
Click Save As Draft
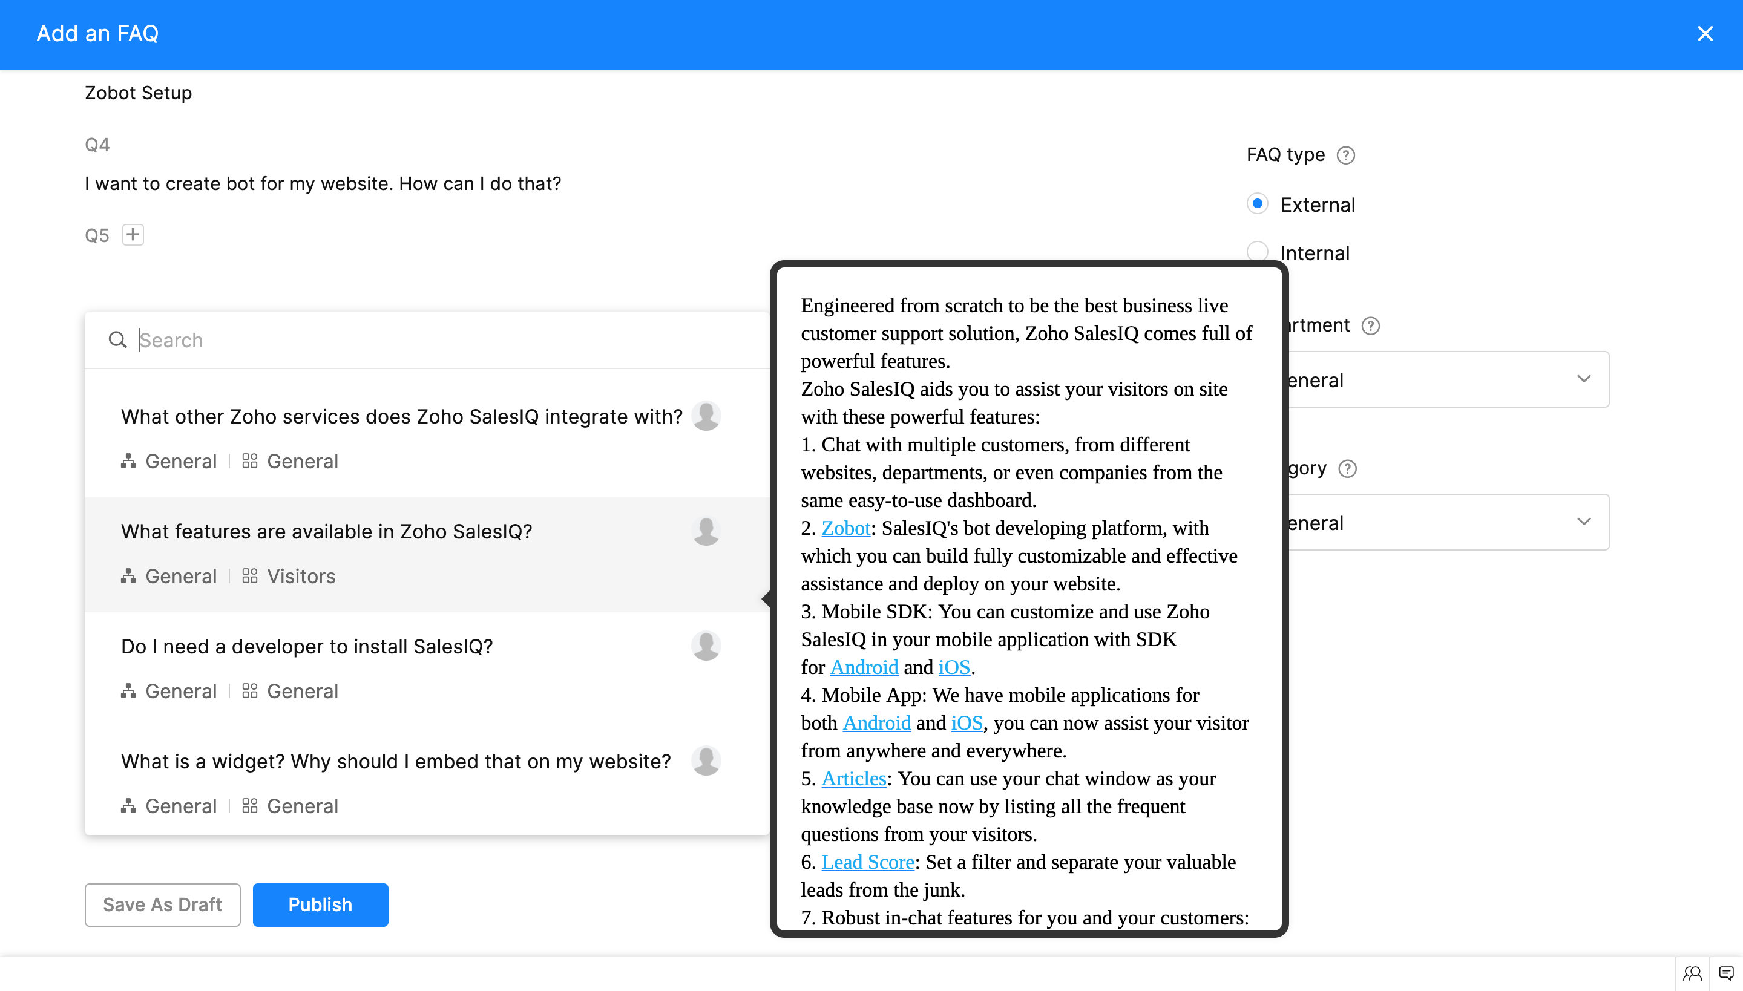[162, 904]
